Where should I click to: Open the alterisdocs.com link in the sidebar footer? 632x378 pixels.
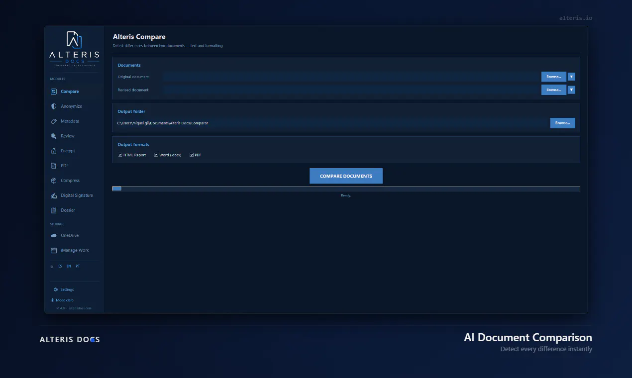coord(80,308)
